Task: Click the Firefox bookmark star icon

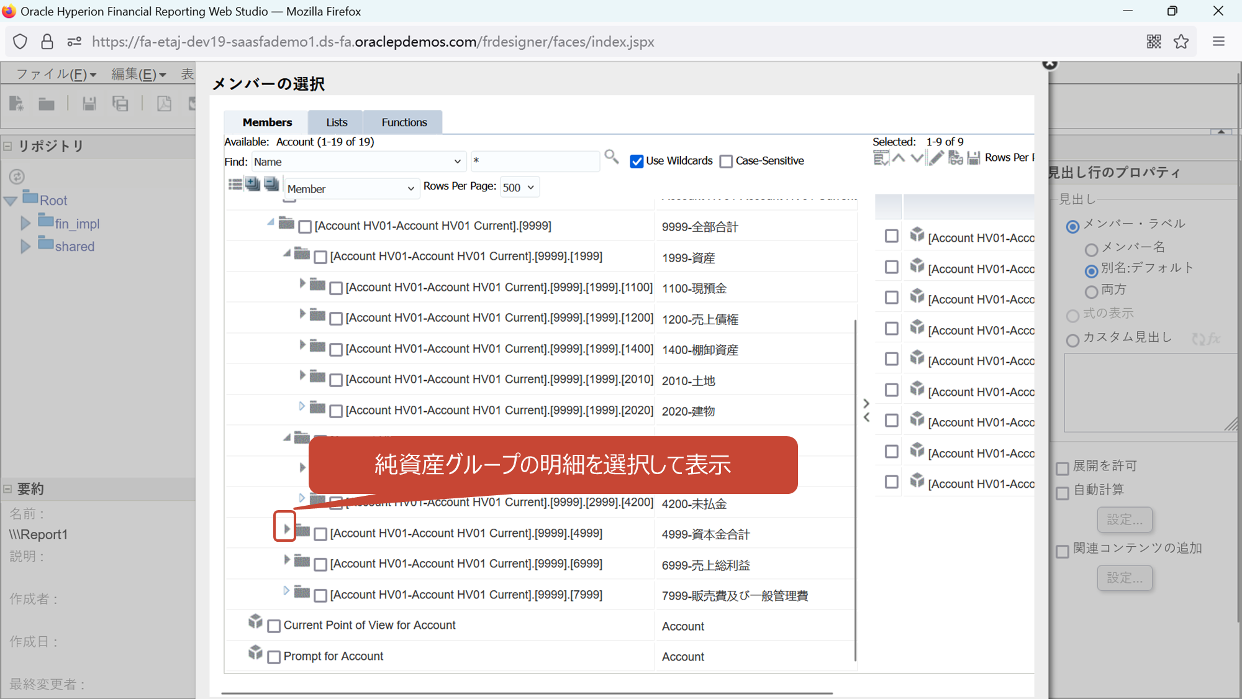Action: coord(1181,42)
